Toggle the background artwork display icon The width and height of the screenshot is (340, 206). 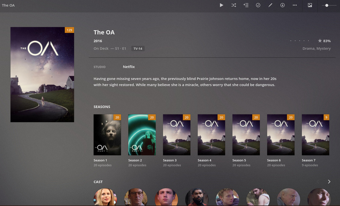(310, 5)
